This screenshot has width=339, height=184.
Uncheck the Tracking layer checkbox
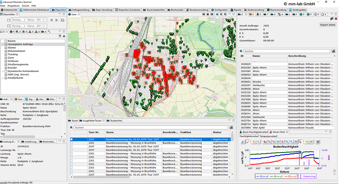point(6,54)
